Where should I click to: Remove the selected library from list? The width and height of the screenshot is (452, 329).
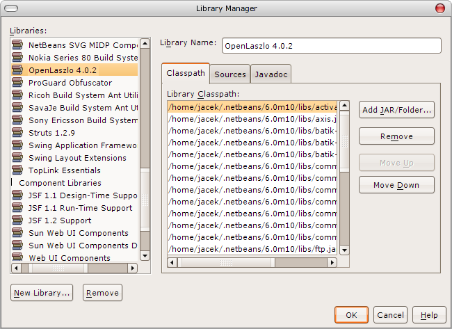click(x=102, y=293)
